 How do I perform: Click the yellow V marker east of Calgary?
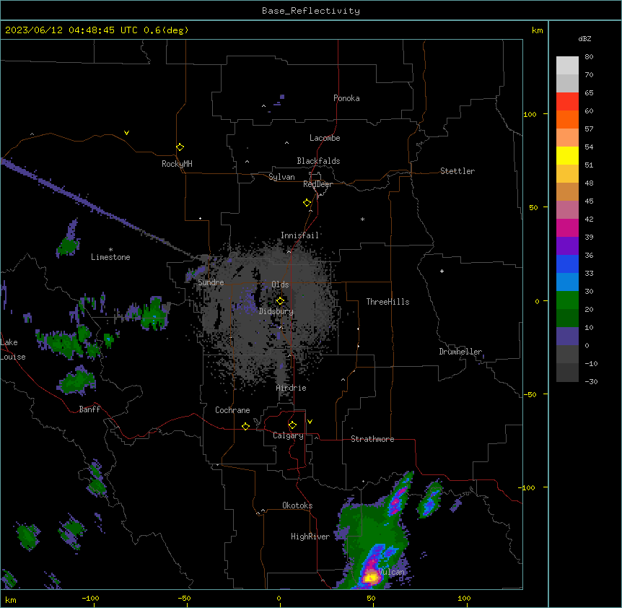310,422
